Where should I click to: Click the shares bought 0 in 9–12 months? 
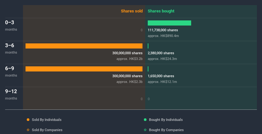149,99
